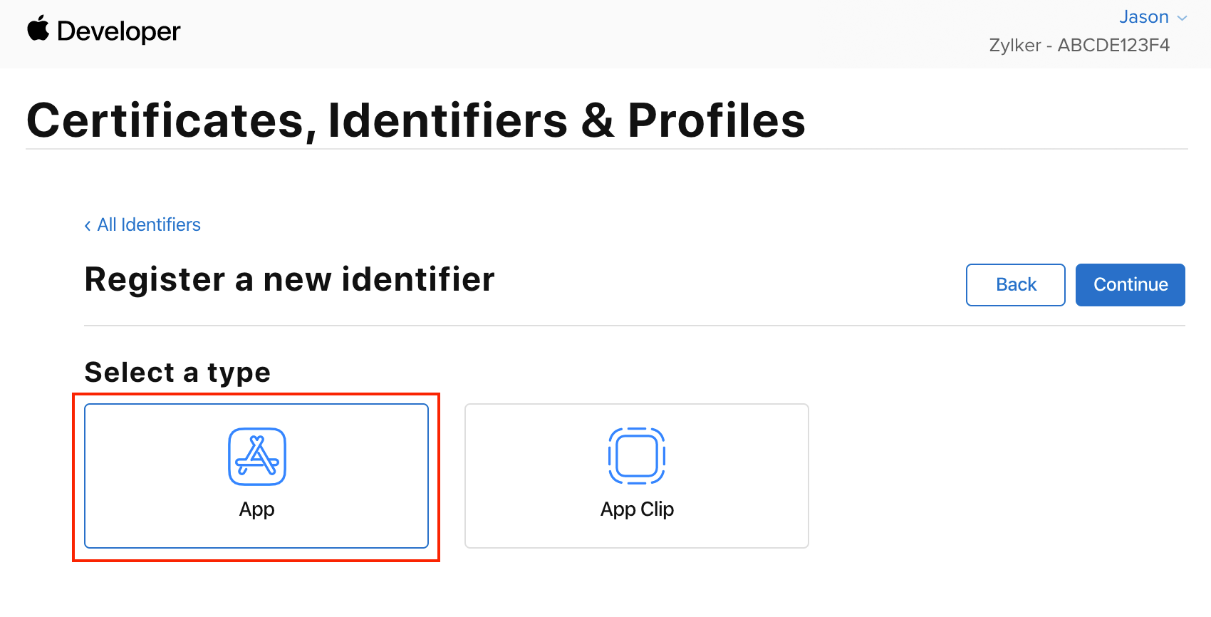Viewport: 1211px width, 617px height.
Task: Click the Register a new identifier heading
Action: pos(289,279)
